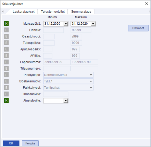The image size is (151, 147).
Task: Enable the E toggle for Palkkatyyppi
Action: pyautogui.click(x=6, y=88)
